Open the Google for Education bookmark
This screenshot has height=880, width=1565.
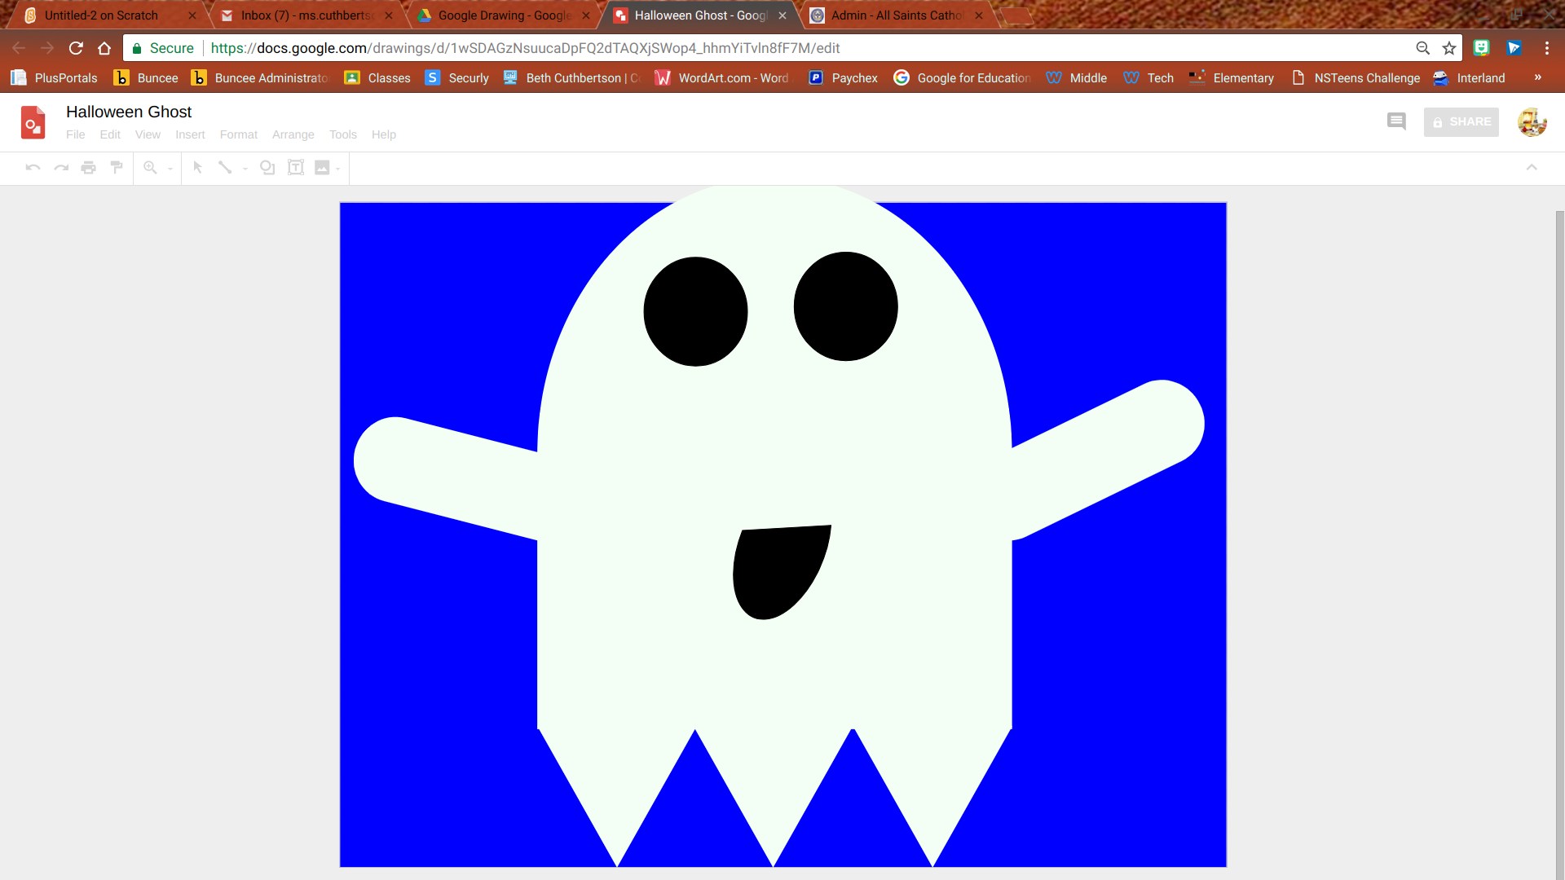point(962,77)
